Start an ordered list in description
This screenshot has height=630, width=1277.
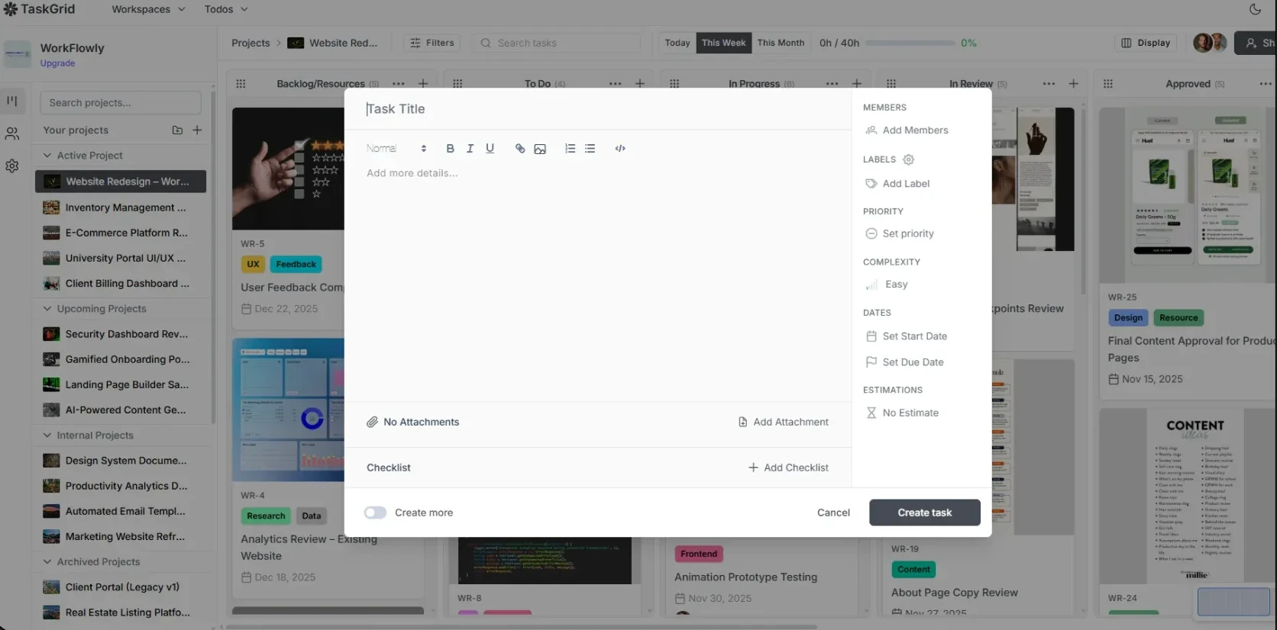coord(570,149)
